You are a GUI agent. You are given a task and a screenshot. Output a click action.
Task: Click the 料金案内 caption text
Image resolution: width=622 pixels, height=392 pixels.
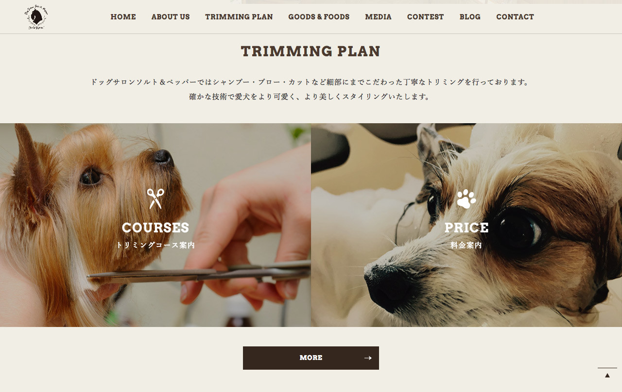[466, 245]
